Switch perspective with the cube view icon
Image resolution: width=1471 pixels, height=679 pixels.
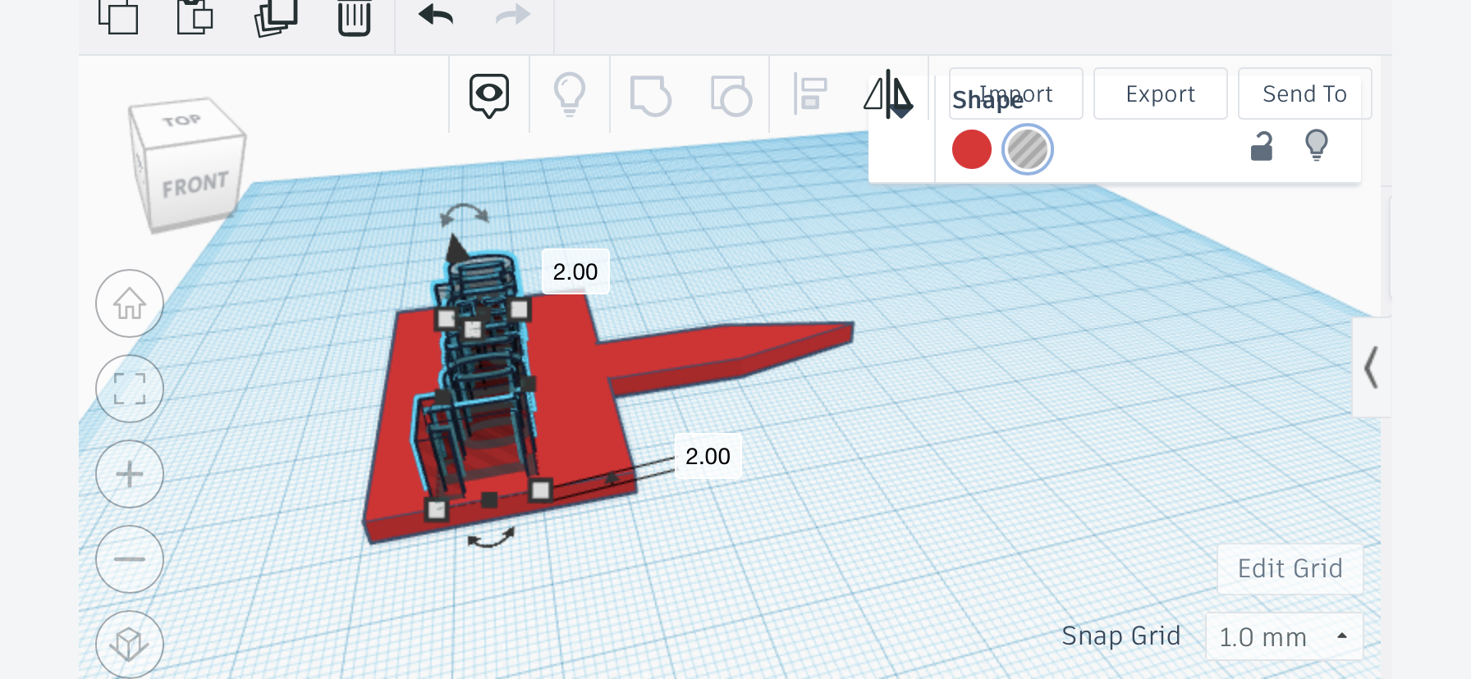pos(130,644)
